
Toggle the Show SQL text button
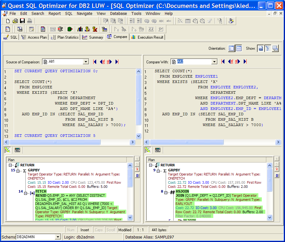(260, 48)
